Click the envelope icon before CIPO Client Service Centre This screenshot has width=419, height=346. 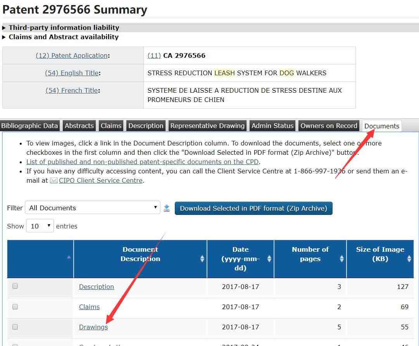point(54,181)
